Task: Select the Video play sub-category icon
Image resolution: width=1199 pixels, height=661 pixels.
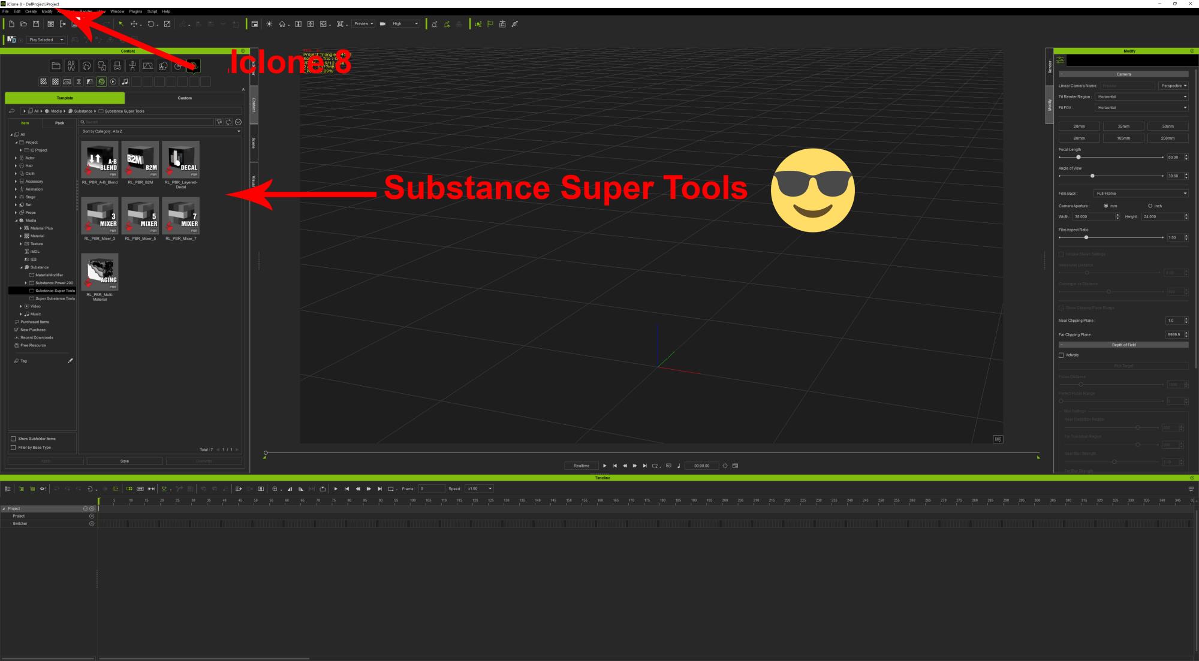Action: tap(113, 82)
